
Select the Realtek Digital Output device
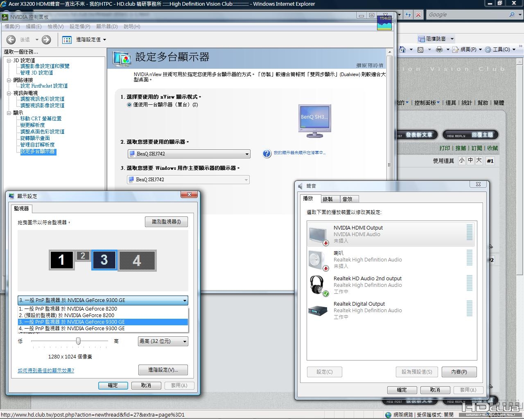tap(391, 310)
